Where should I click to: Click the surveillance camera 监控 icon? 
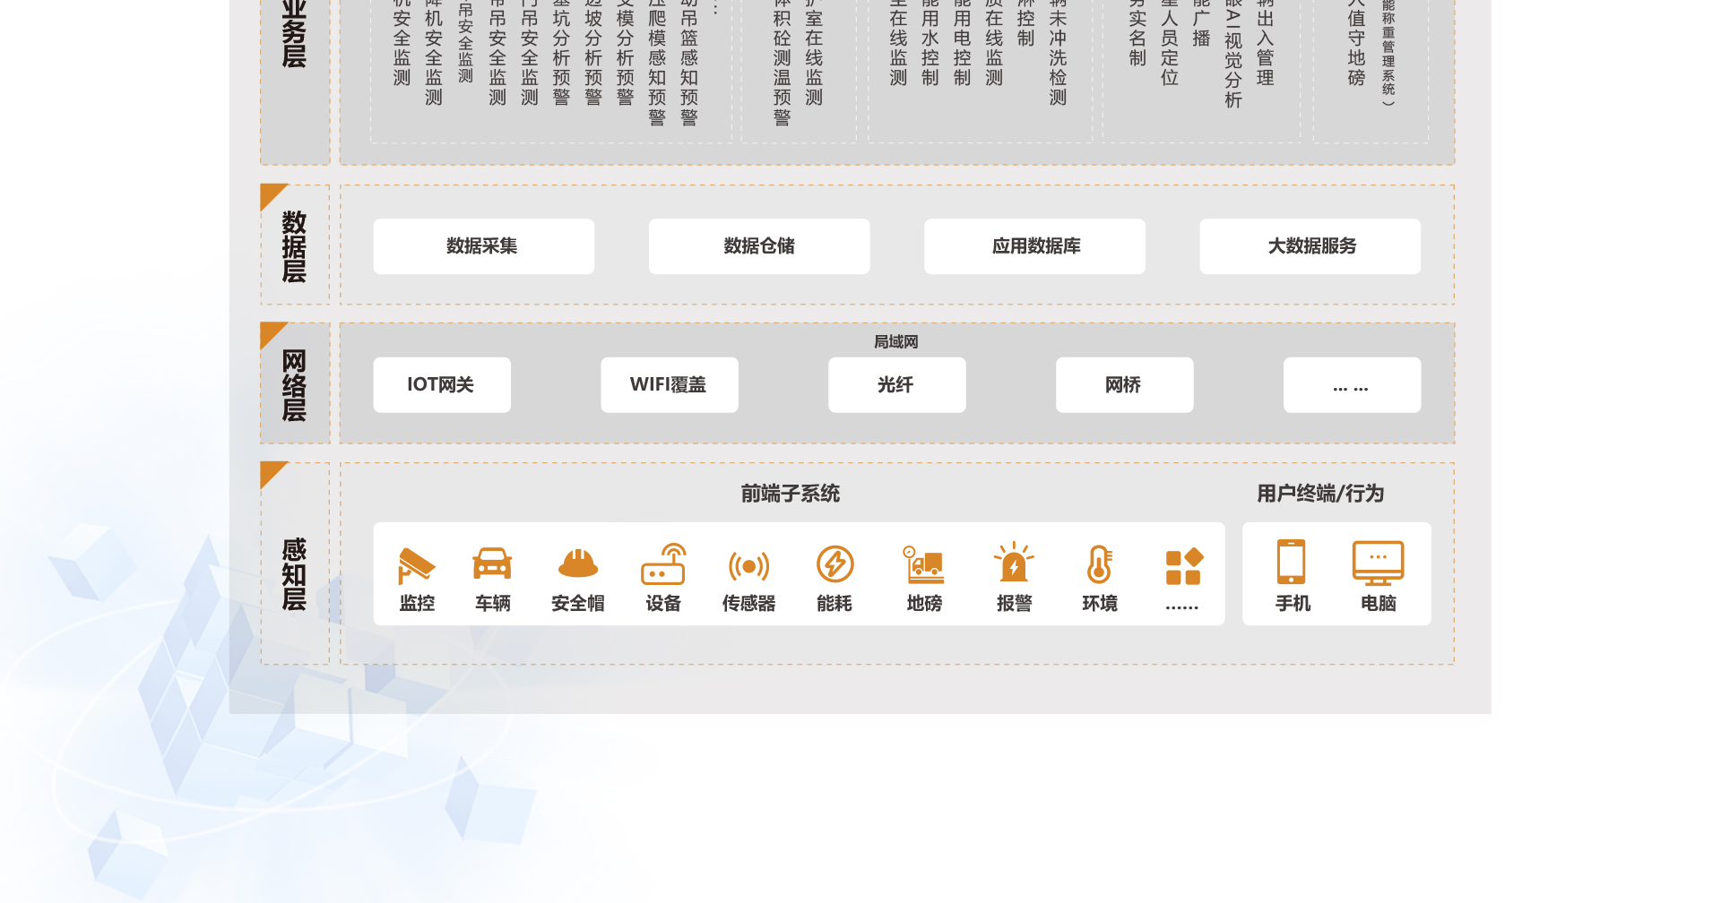click(x=417, y=565)
